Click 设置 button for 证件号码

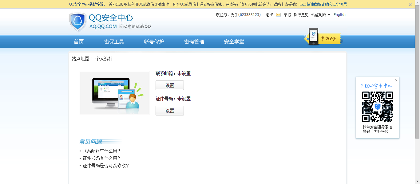point(170,111)
